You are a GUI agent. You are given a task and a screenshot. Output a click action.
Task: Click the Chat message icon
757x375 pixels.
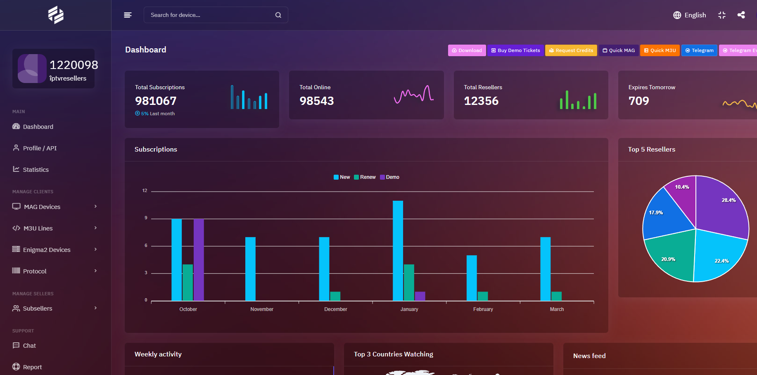coord(16,345)
